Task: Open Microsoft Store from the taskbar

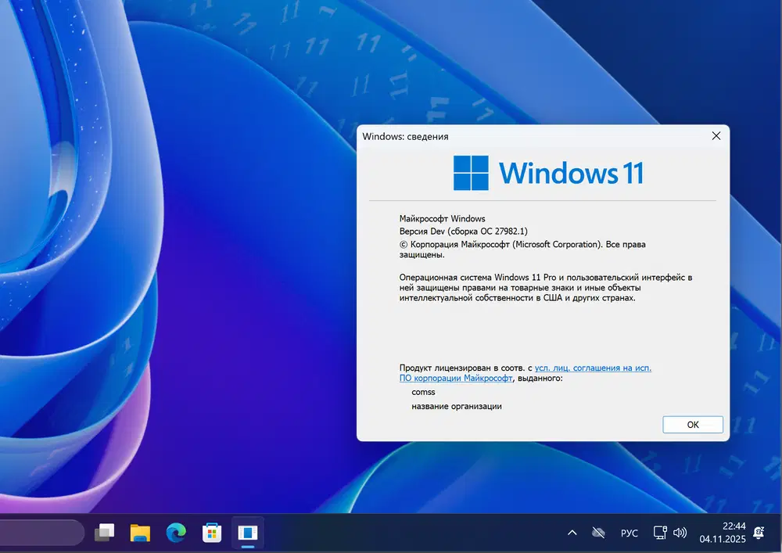Action: (x=211, y=533)
